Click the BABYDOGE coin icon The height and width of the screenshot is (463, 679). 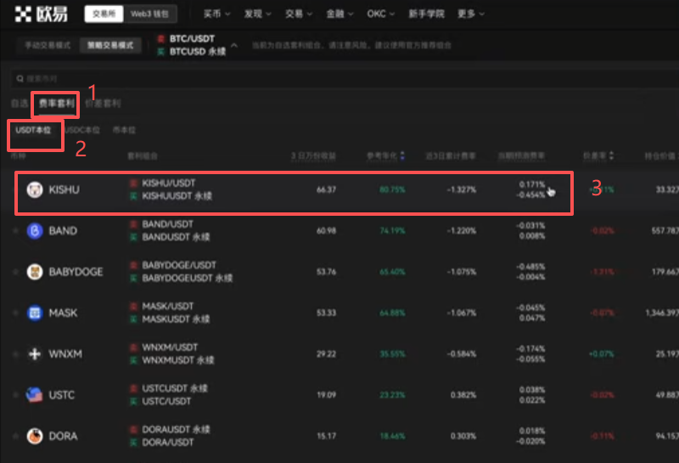35,272
